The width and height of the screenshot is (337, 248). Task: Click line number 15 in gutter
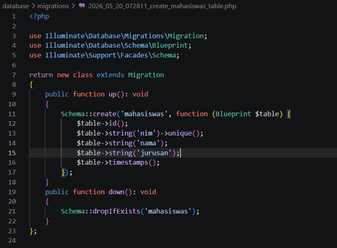pyautogui.click(x=12, y=153)
